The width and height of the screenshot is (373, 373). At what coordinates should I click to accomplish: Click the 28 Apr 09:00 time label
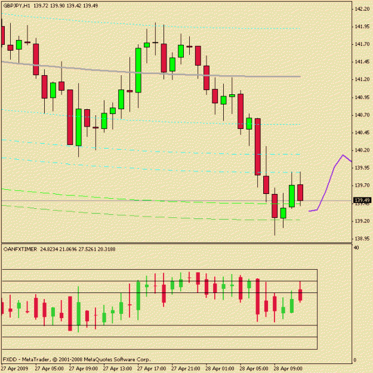(x=288, y=369)
